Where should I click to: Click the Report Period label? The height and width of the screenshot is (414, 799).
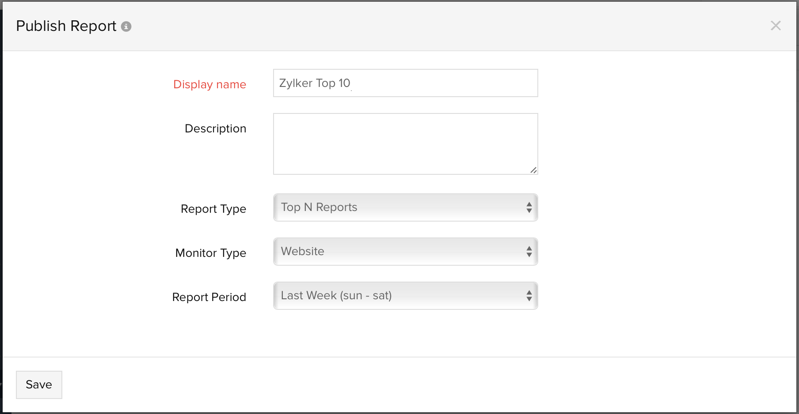(x=209, y=297)
